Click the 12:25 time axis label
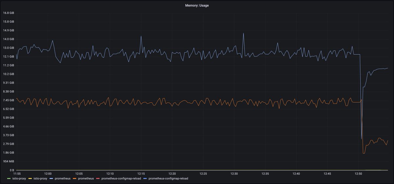Image resolution: width=394 pixels, height=184 pixels. point(203,173)
